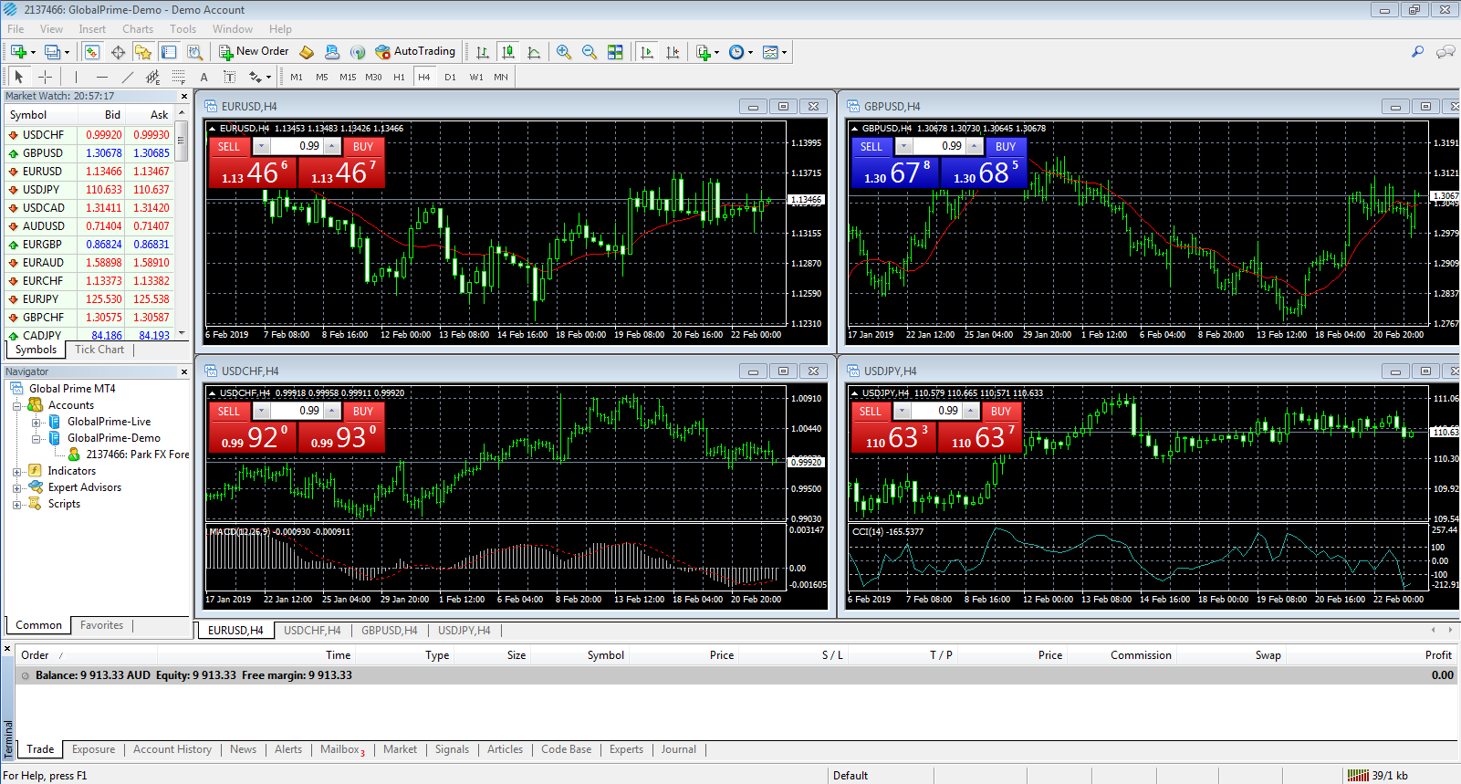
Task: Switch timeframe to M15
Action: tap(348, 77)
